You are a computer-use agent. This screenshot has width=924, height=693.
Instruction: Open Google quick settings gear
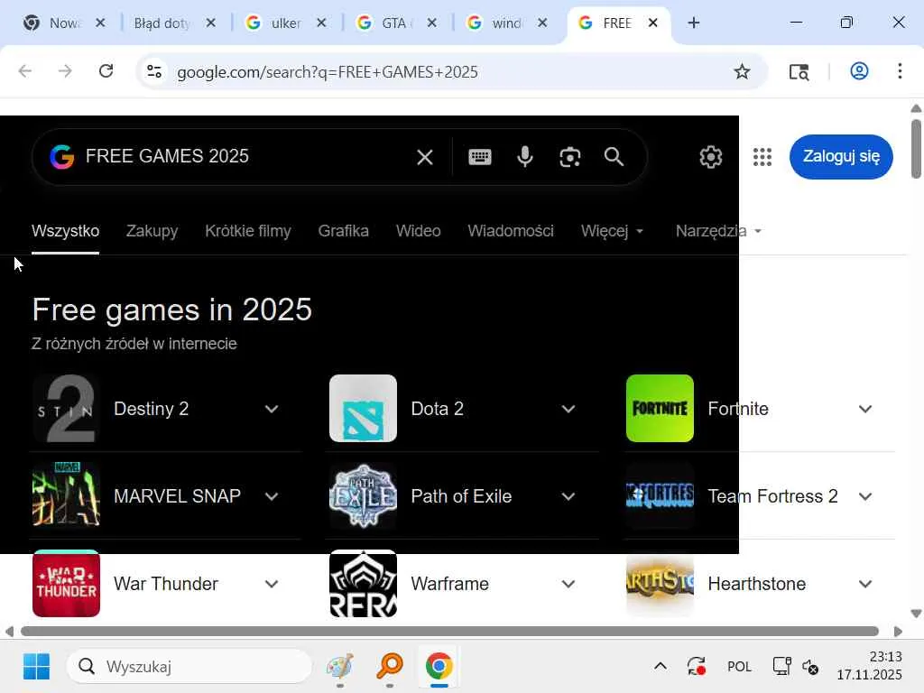711,157
